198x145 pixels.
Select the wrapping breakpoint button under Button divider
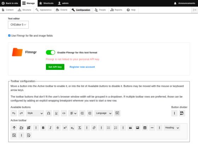182,113
